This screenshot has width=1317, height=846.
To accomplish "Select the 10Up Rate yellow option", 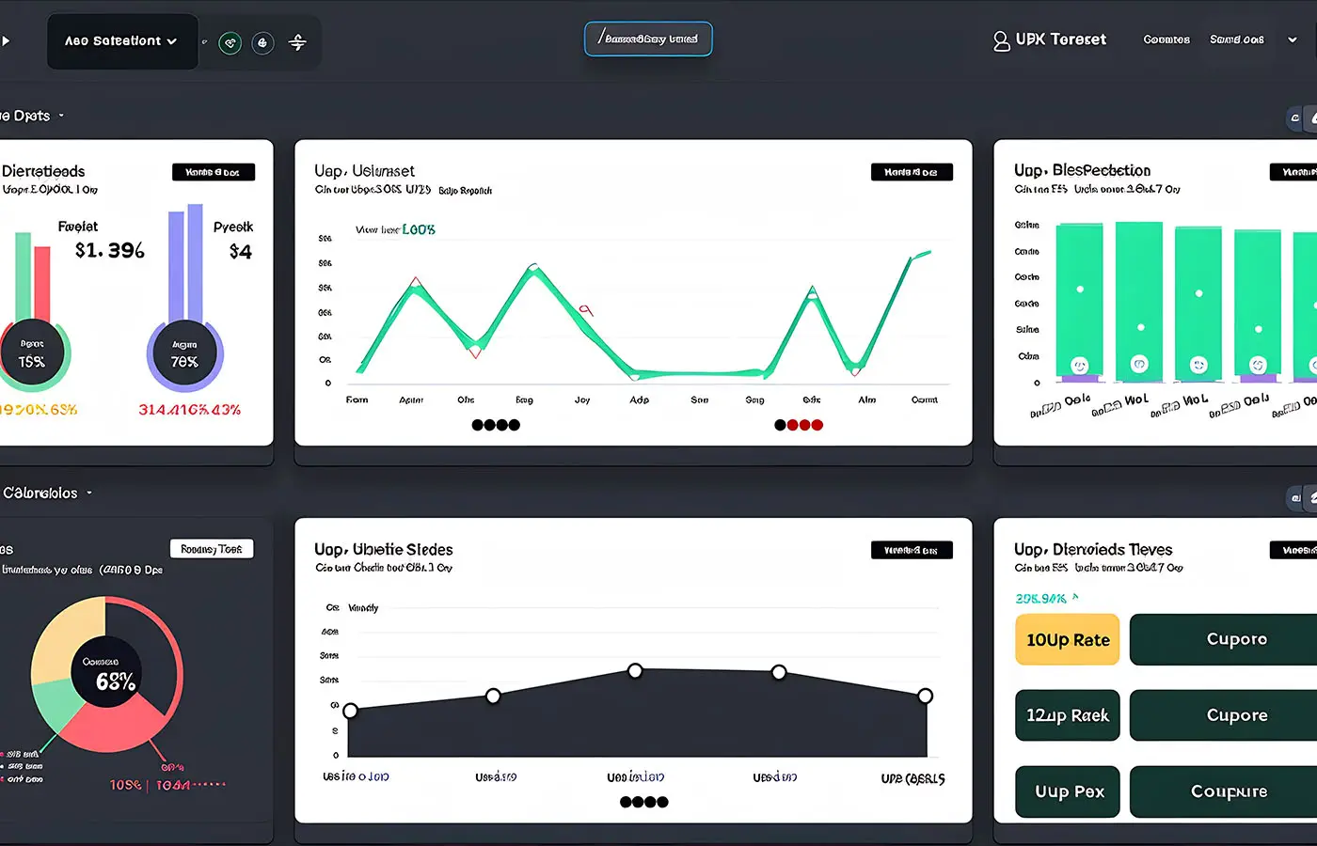I will click(x=1067, y=640).
